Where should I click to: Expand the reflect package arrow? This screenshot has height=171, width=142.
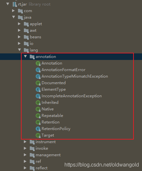pos(25,168)
